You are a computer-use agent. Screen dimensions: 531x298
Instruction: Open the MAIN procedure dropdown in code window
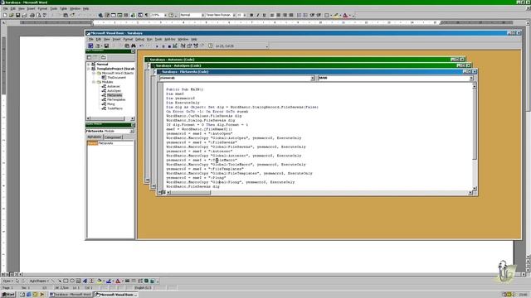[471, 78]
